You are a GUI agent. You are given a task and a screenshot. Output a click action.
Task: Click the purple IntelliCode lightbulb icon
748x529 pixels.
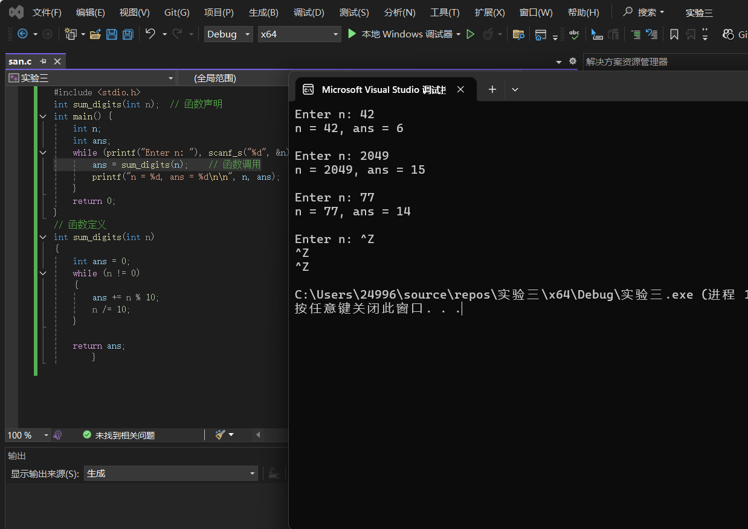click(x=58, y=435)
